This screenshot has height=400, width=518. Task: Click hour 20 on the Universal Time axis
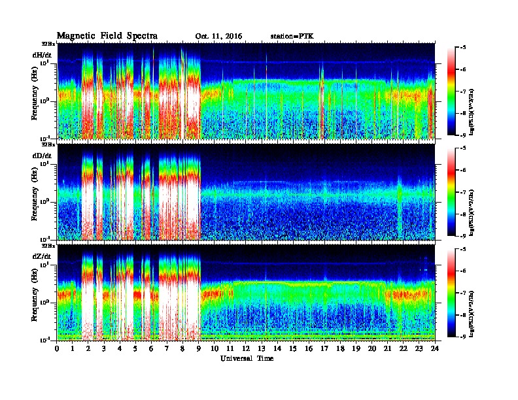click(372, 348)
